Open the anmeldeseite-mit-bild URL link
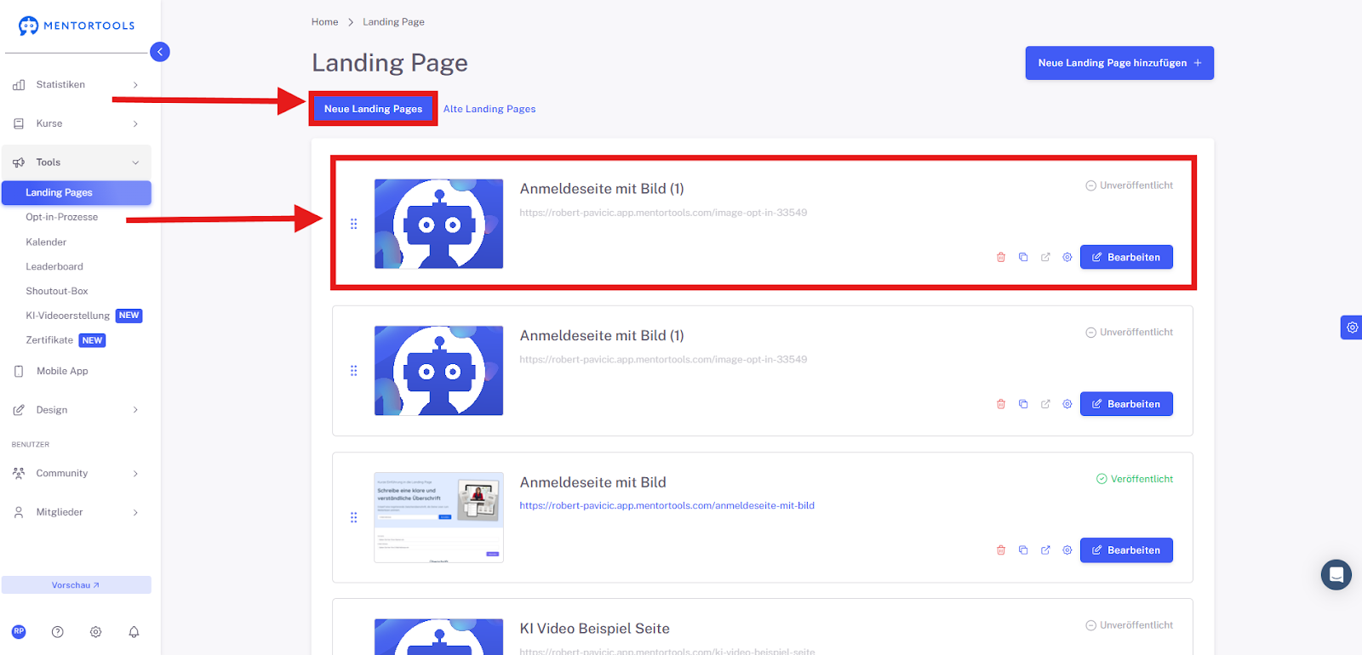The width and height of the screenshot is (1362, 655). 667,505
